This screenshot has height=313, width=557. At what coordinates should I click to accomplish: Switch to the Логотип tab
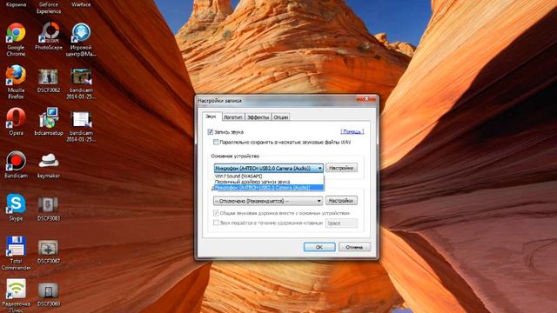[233, 117]
